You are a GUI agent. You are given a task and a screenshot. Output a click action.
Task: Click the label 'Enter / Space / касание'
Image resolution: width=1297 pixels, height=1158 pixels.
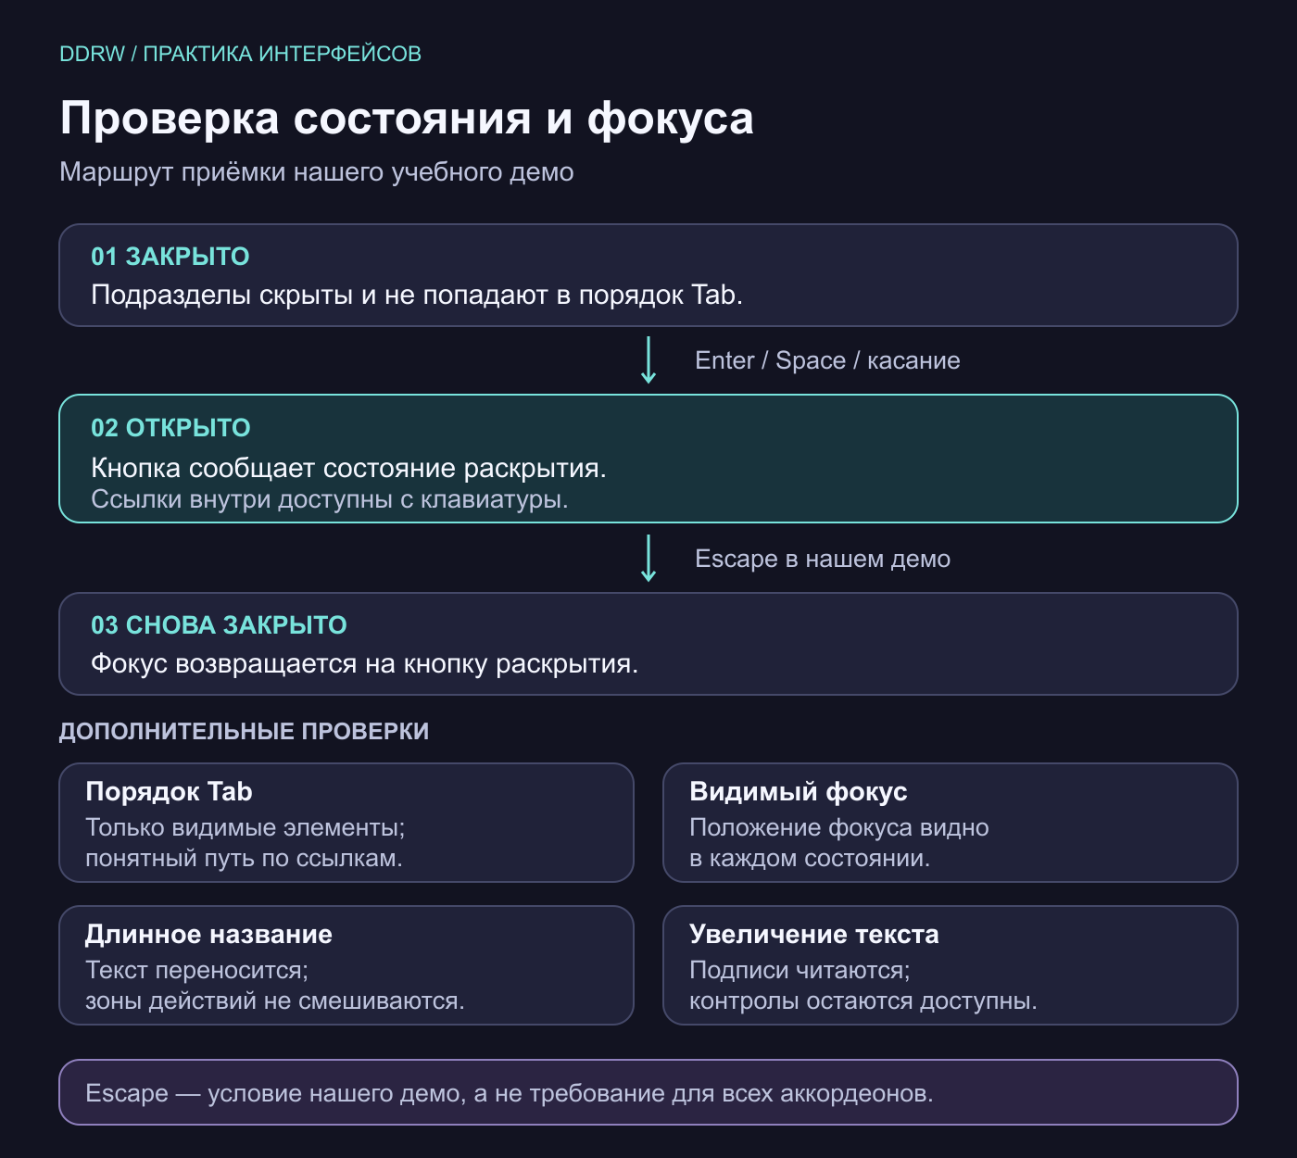point(827,360)
